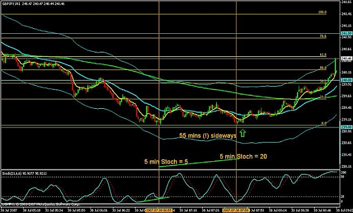Image resolution: width=353 pixels, height=213 pixels.
Task: Select the '5 min Stoch = 20' annotation
Action: coord(243,157)
